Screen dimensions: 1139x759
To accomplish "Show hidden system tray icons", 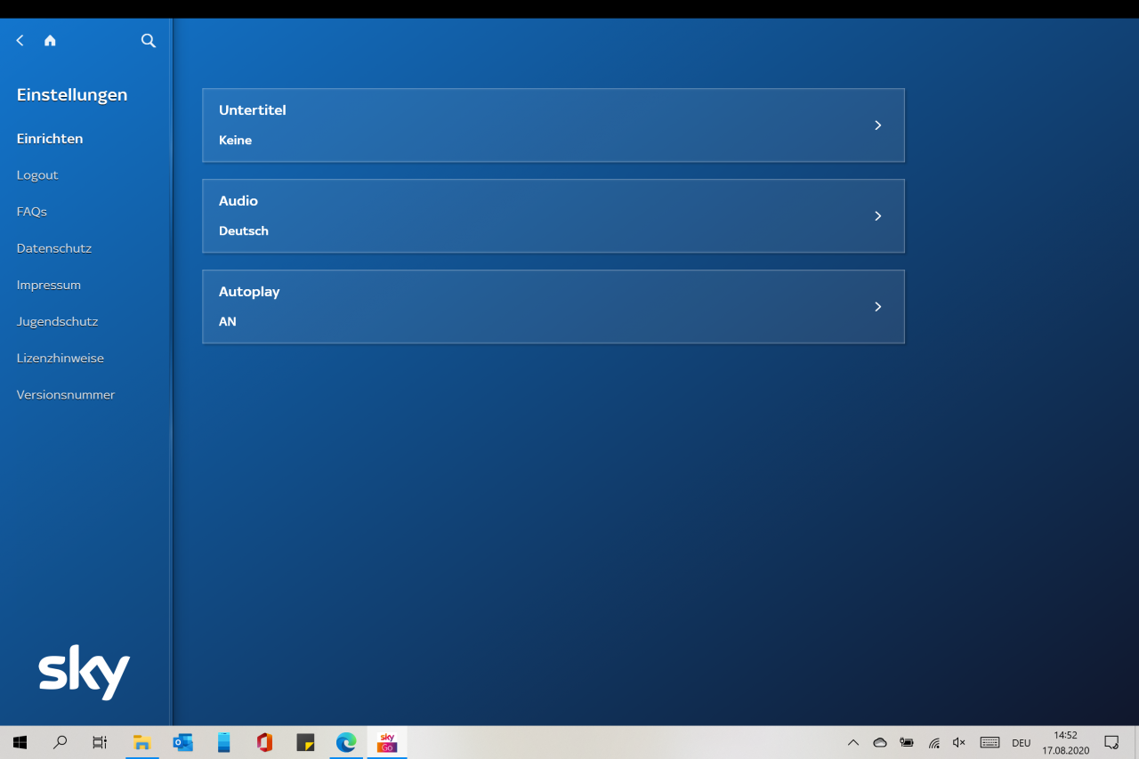I will coord(853,743).
